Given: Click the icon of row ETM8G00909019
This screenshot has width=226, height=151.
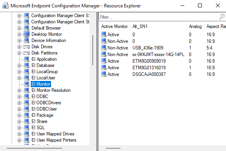Looking at the screenshot, I should (x=104, y=61).
